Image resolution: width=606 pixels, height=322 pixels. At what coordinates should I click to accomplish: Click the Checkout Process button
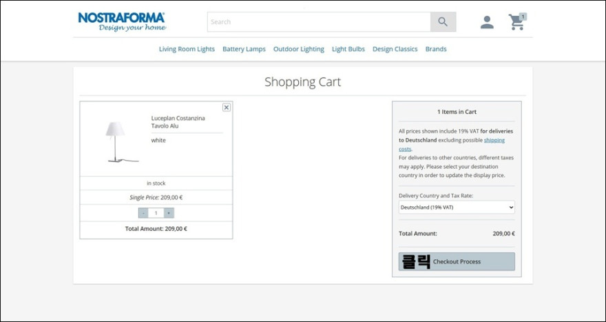[457, 261]
